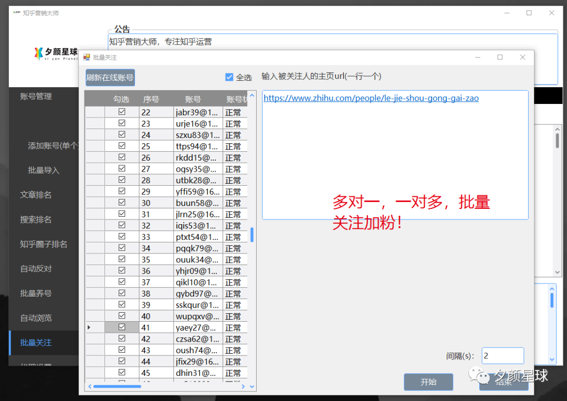Click the 账号 column header
Screen dimensions: 567x401
coord(193,99)
